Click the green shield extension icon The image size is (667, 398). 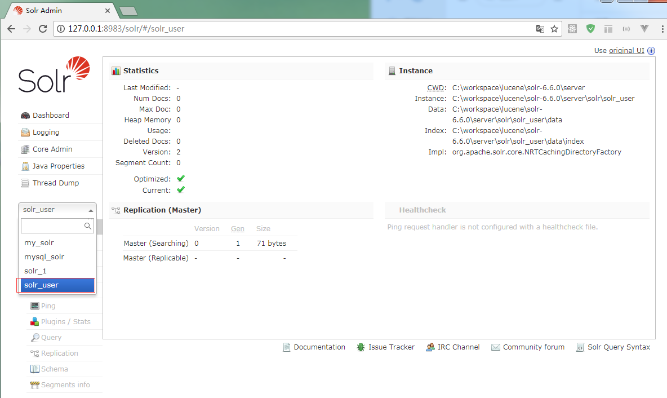click(x=590, y=29)
